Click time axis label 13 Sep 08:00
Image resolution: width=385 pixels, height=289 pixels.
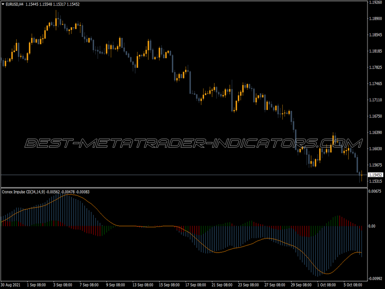[x=142, y=285]
